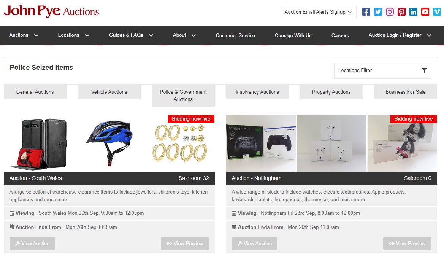Open the LinkedIn social icon
The image size is (444, 257).
point(414,12)
